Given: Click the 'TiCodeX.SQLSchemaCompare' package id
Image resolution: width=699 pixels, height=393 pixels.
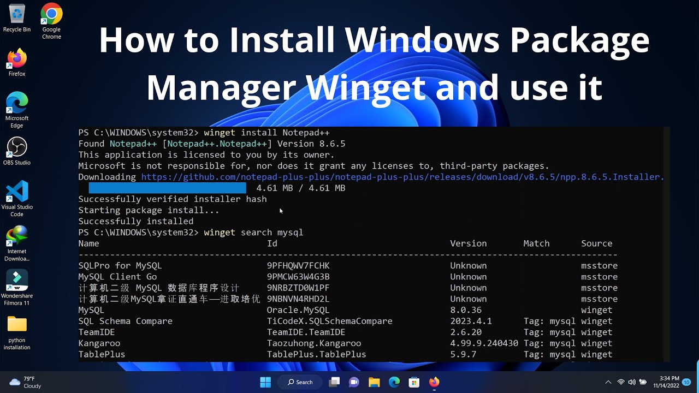Looking at the screenshot, I should [329, 321].
